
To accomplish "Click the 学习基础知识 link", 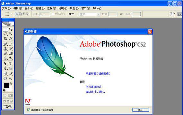I will [93, 87].
